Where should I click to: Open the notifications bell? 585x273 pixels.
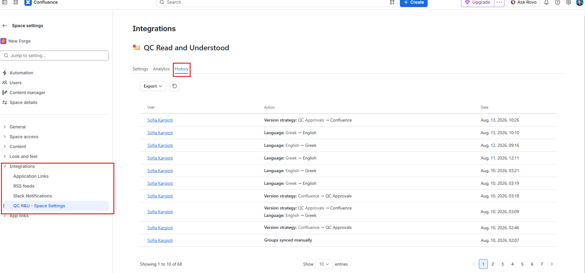click(x=546, y=2)
